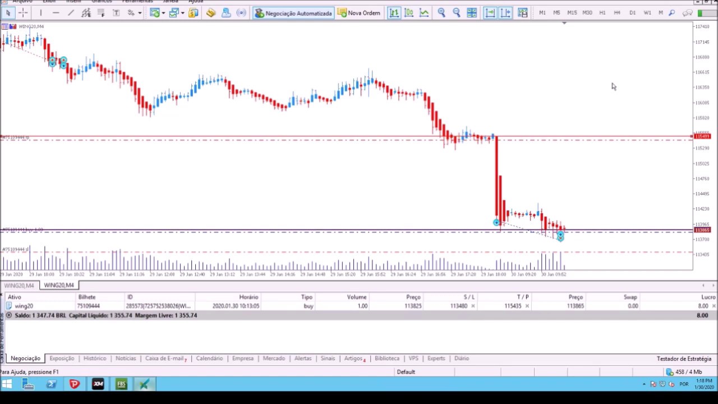Select the first WING20,M4 chart tab
718x404 pixels.
pos(19,285)
